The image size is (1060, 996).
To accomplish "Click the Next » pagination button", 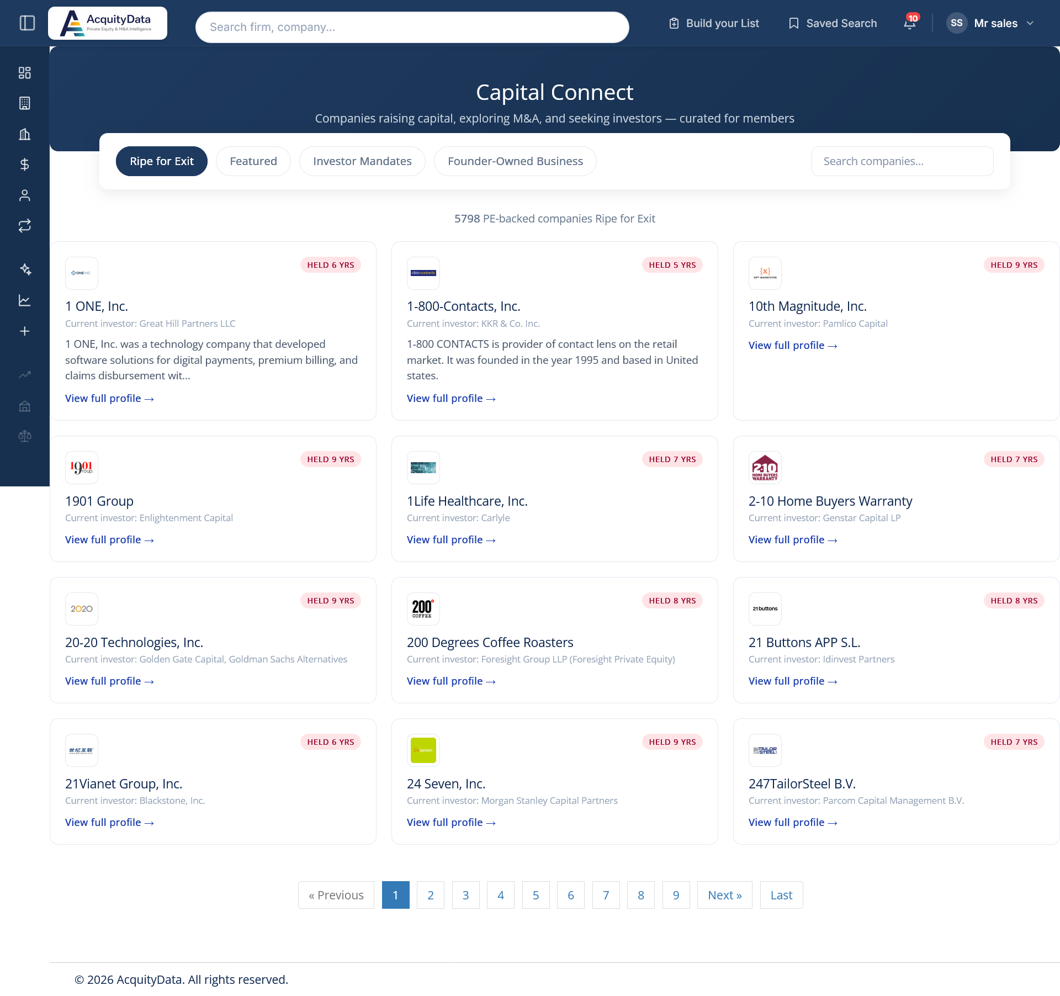I will [724, 895].
